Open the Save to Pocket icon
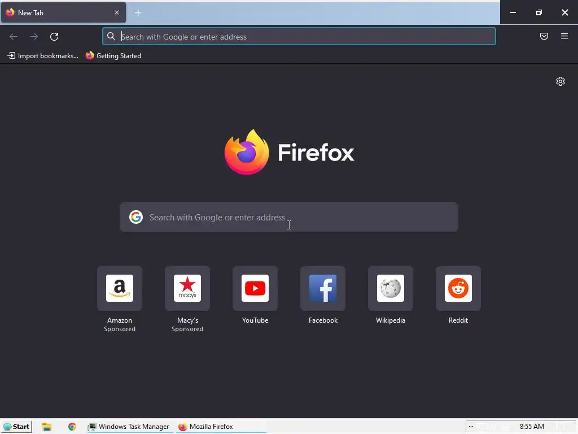This screenshot has height=434, width=578. pyautogui.click(x=544, y=36)
